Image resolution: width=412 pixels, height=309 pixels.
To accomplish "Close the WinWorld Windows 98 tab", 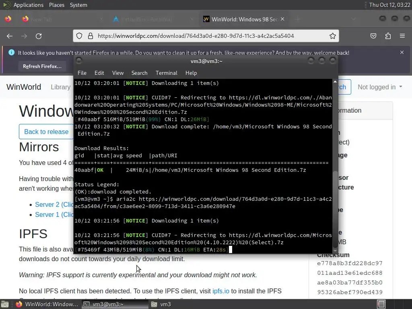I will (282, 19).
